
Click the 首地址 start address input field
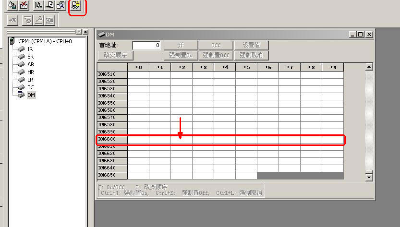[x=146, y=45]
